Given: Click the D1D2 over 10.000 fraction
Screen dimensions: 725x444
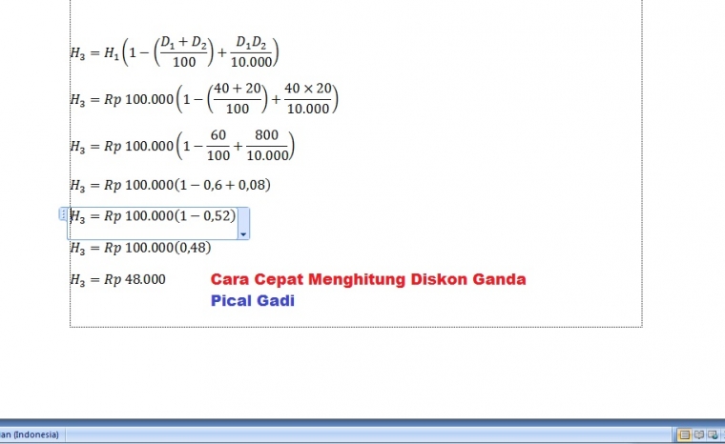Looking at the screenshot, I should (252, 52).
